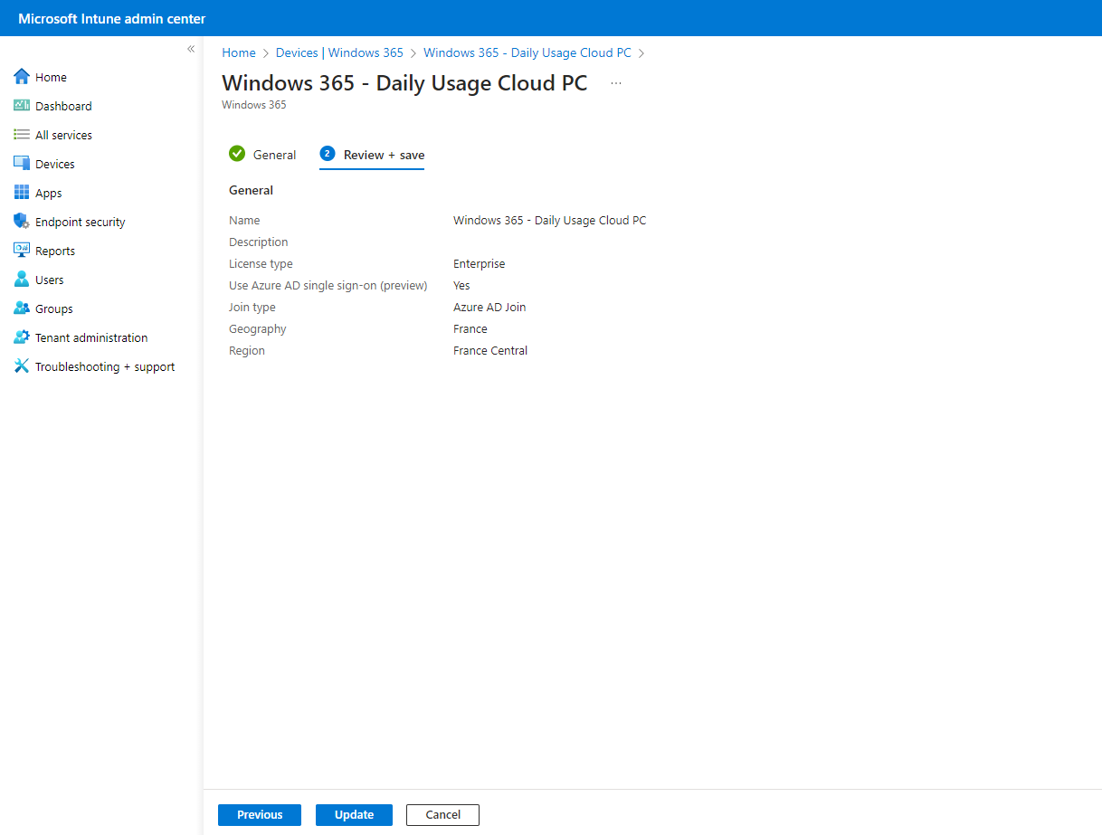Screen dimensions: 1102x835
Task: Open the Dashboard from the sidebar
Action: [x=62, y=106]
